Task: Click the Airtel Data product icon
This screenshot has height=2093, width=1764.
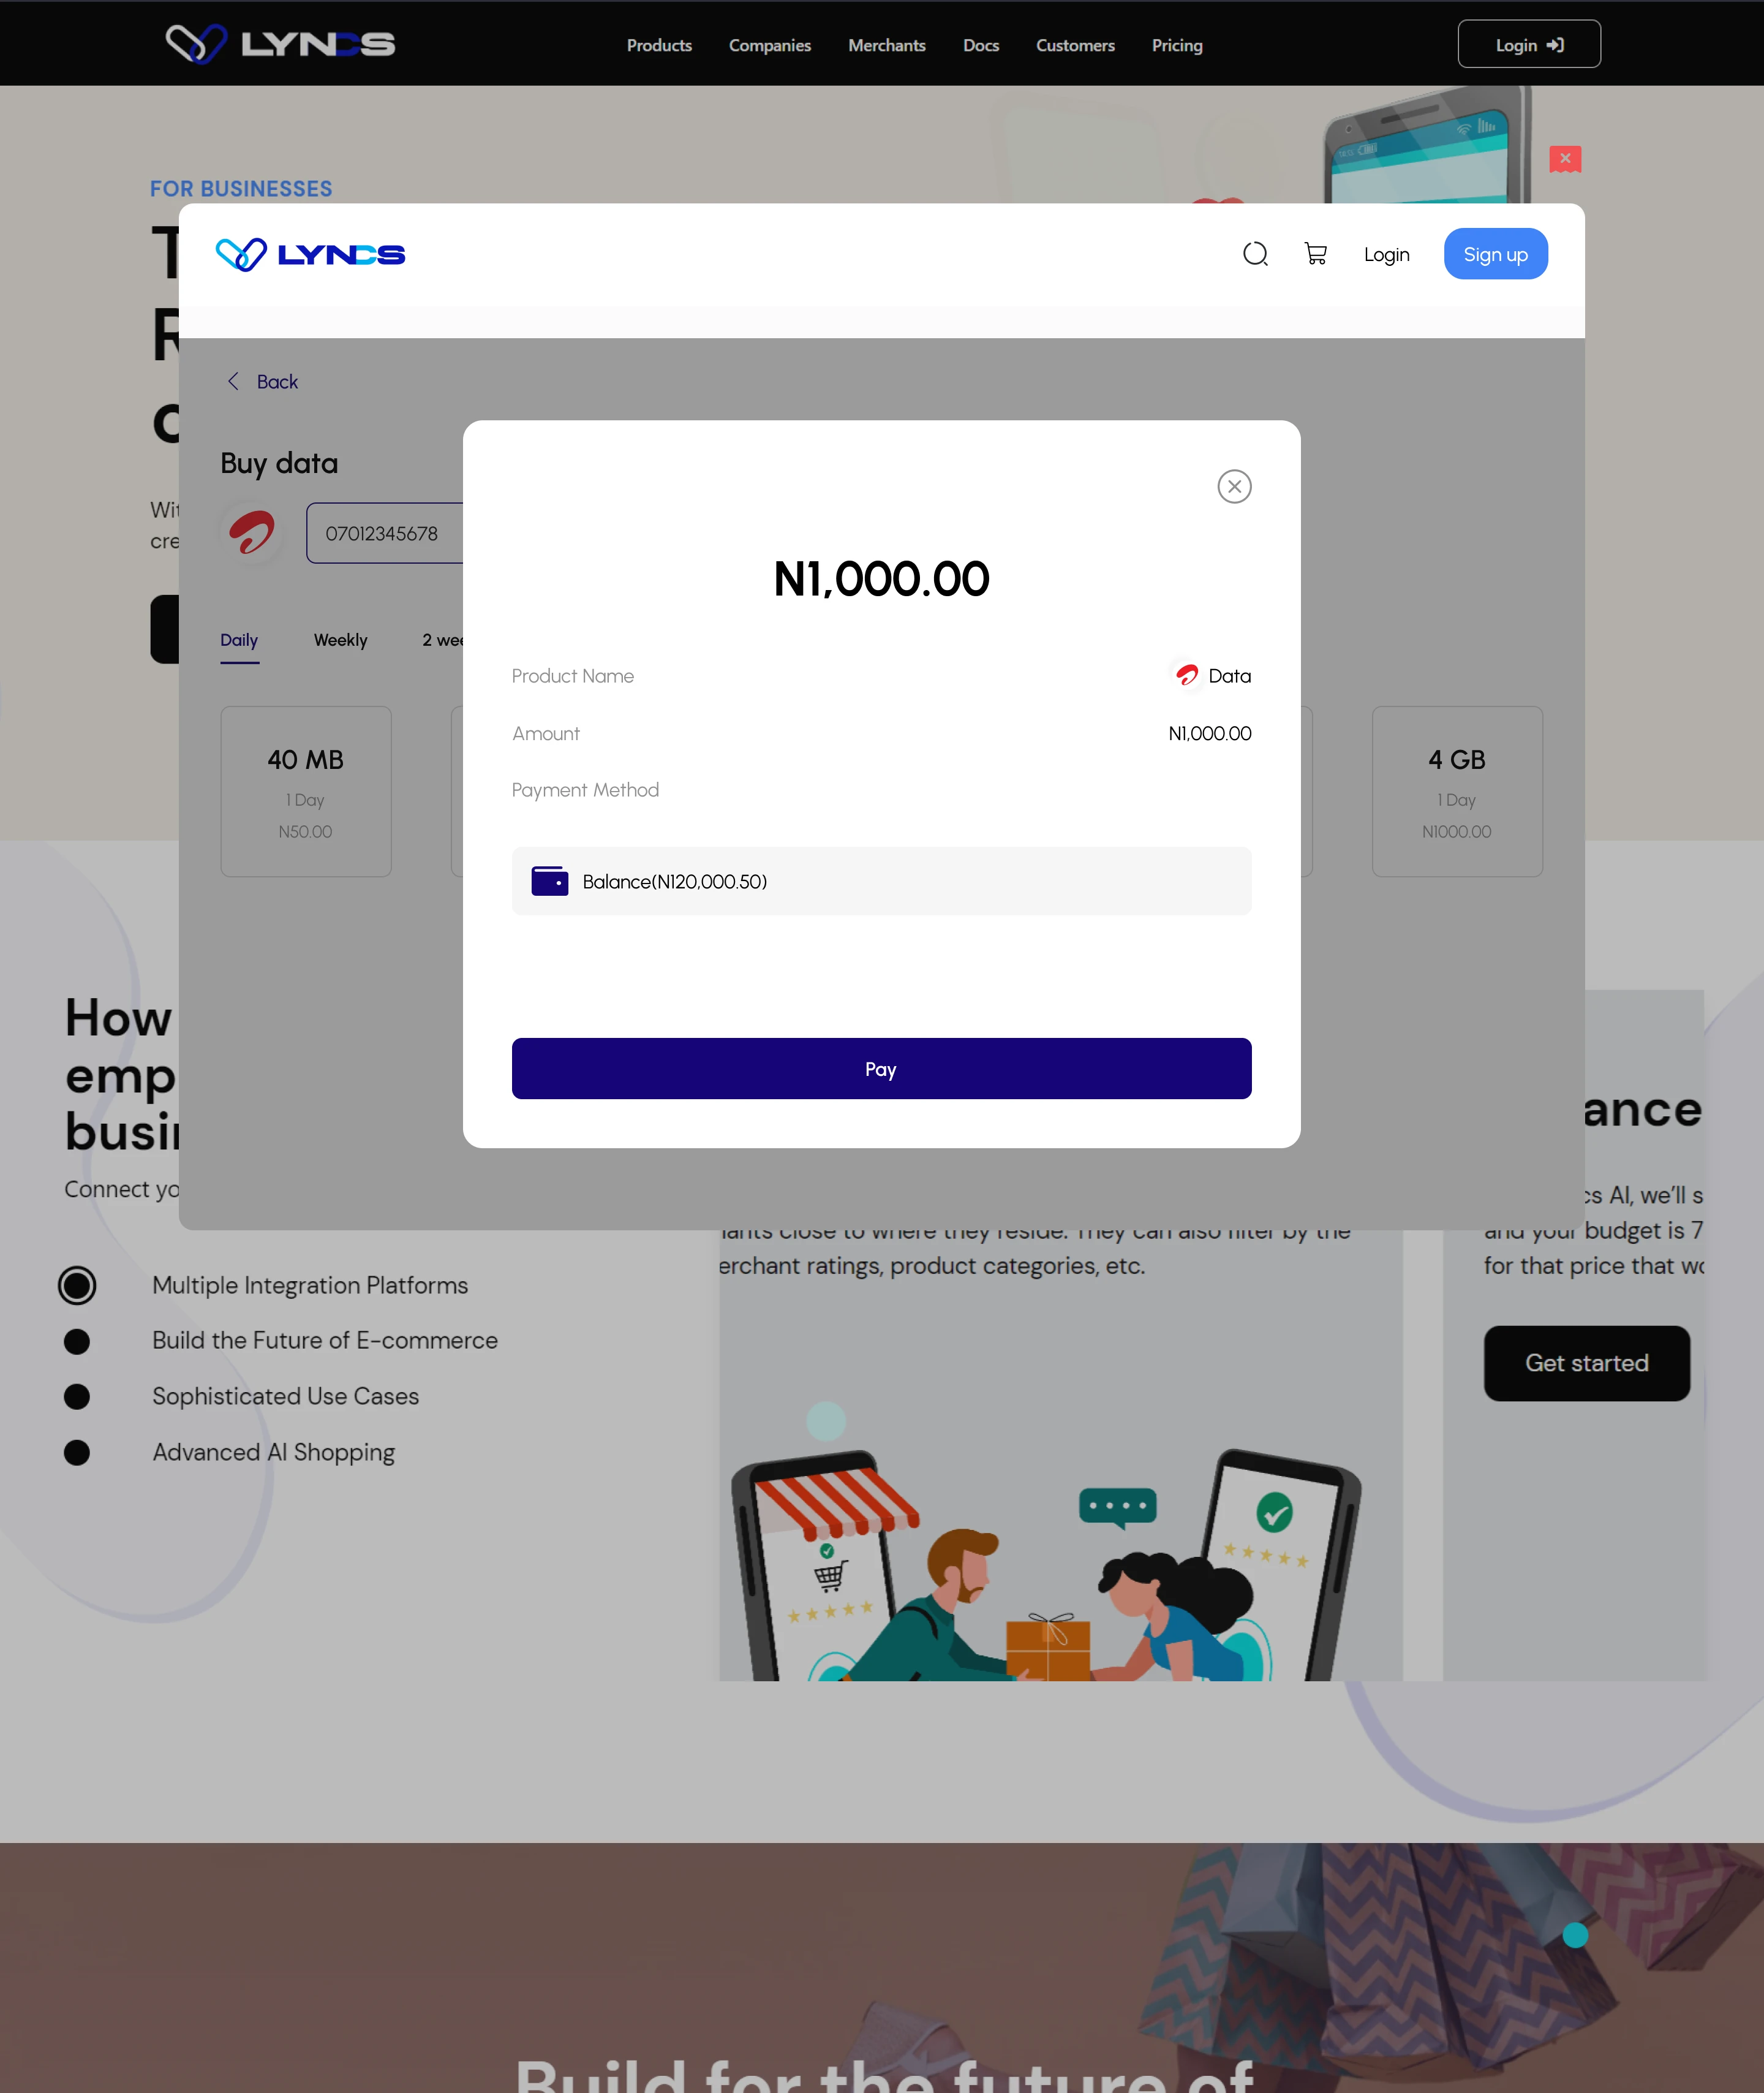Action: (x=1187, y=675)
